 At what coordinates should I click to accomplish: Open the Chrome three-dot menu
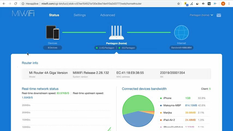point(229,4)
